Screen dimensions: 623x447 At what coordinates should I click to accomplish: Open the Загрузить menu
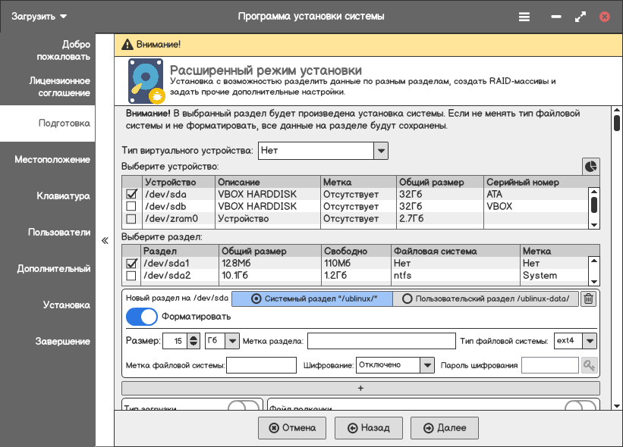click(39, 17)
